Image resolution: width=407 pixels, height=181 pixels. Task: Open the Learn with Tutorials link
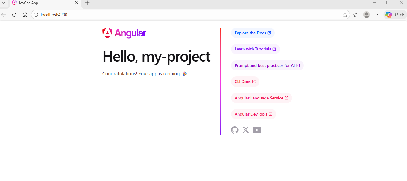coord(255,49)
